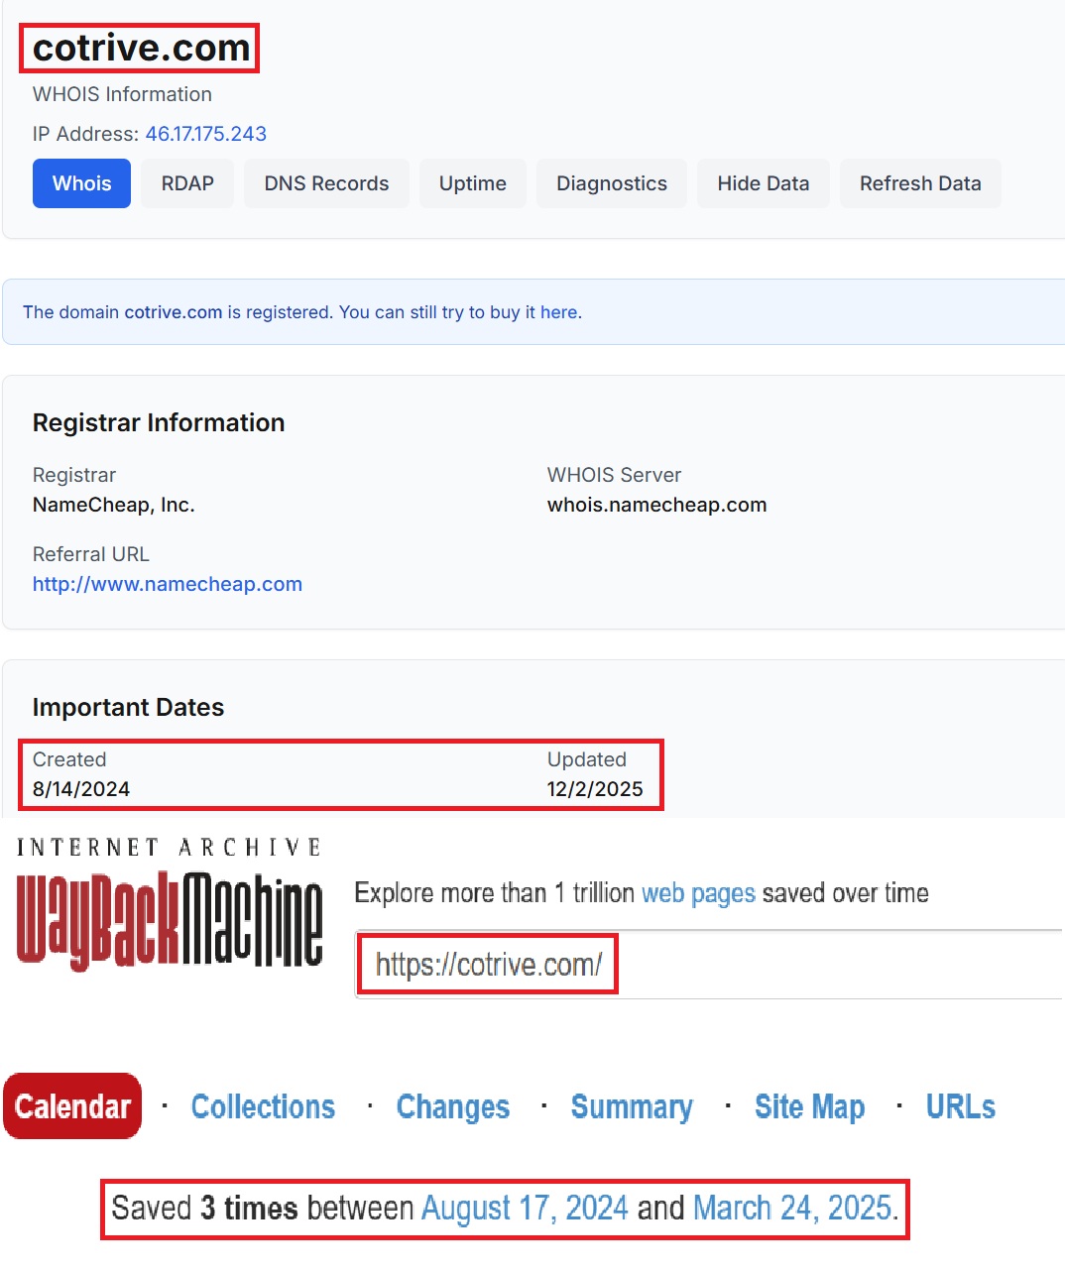Click the August 17, 2024 snapshot link
The image size is (1065, 1272).
pyautogui.click(x=525, y=1208)
